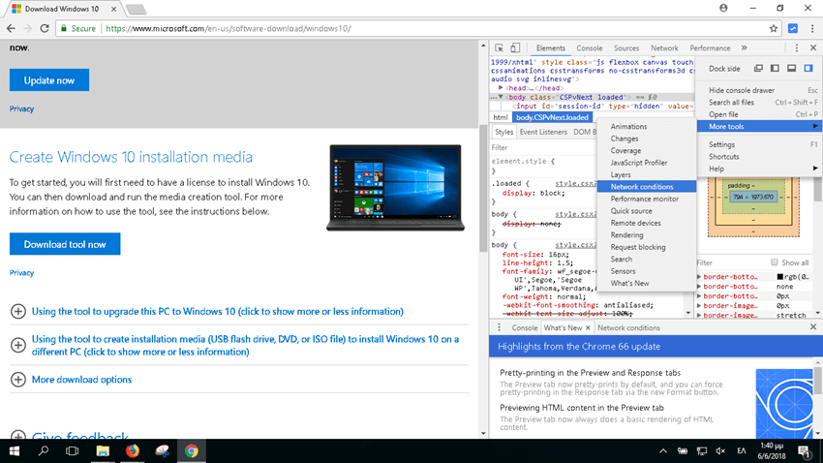Open the DevTools three-dot customize menu
The width and height of the screenshot is (823, 463).
pos(796,47)
